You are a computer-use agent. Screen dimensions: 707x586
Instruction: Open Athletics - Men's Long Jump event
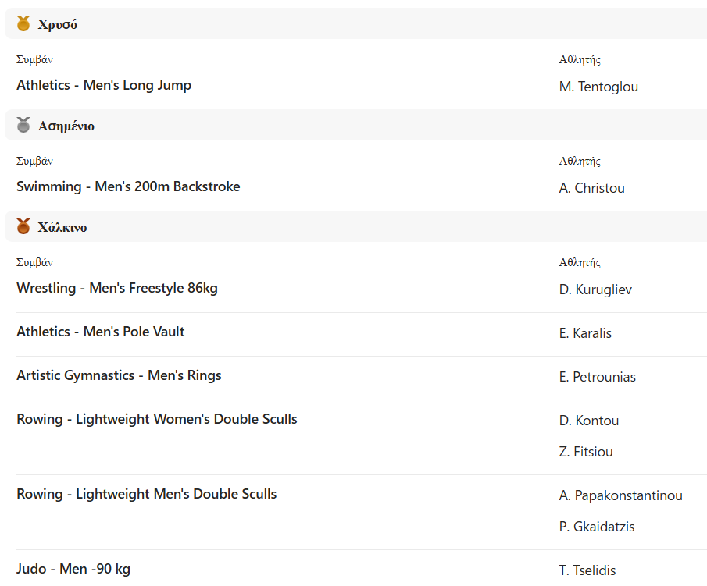click(x=104, y=85)
